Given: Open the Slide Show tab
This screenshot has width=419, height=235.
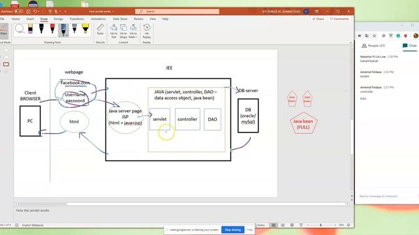Looking at the screenshot, I should point(120,19).
